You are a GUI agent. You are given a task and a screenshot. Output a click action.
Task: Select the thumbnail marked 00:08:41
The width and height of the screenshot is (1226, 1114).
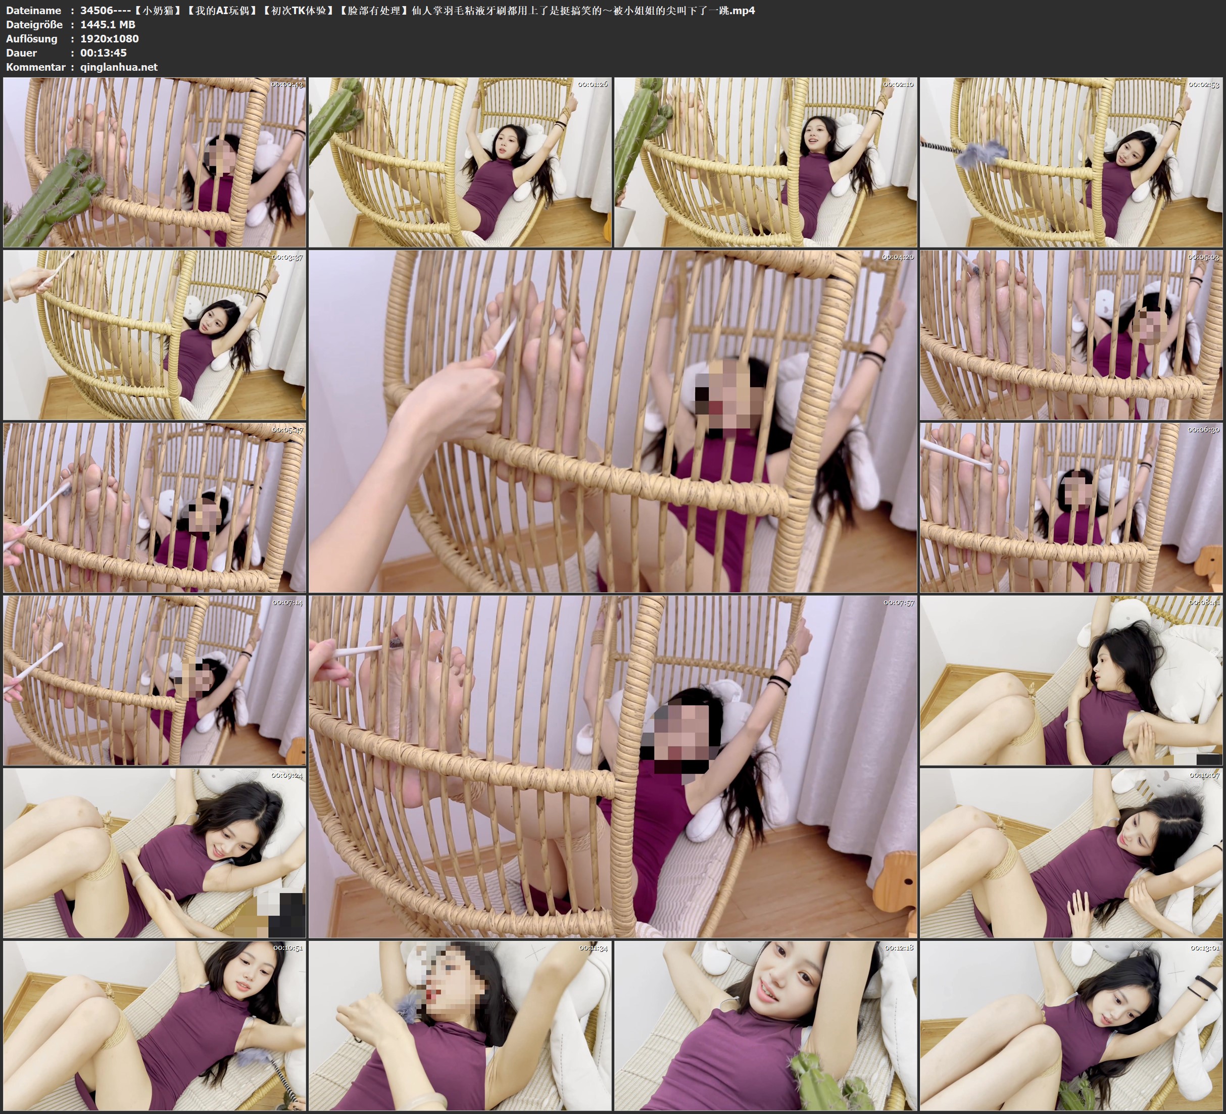pyautogui.click(x=1071, y=680)
